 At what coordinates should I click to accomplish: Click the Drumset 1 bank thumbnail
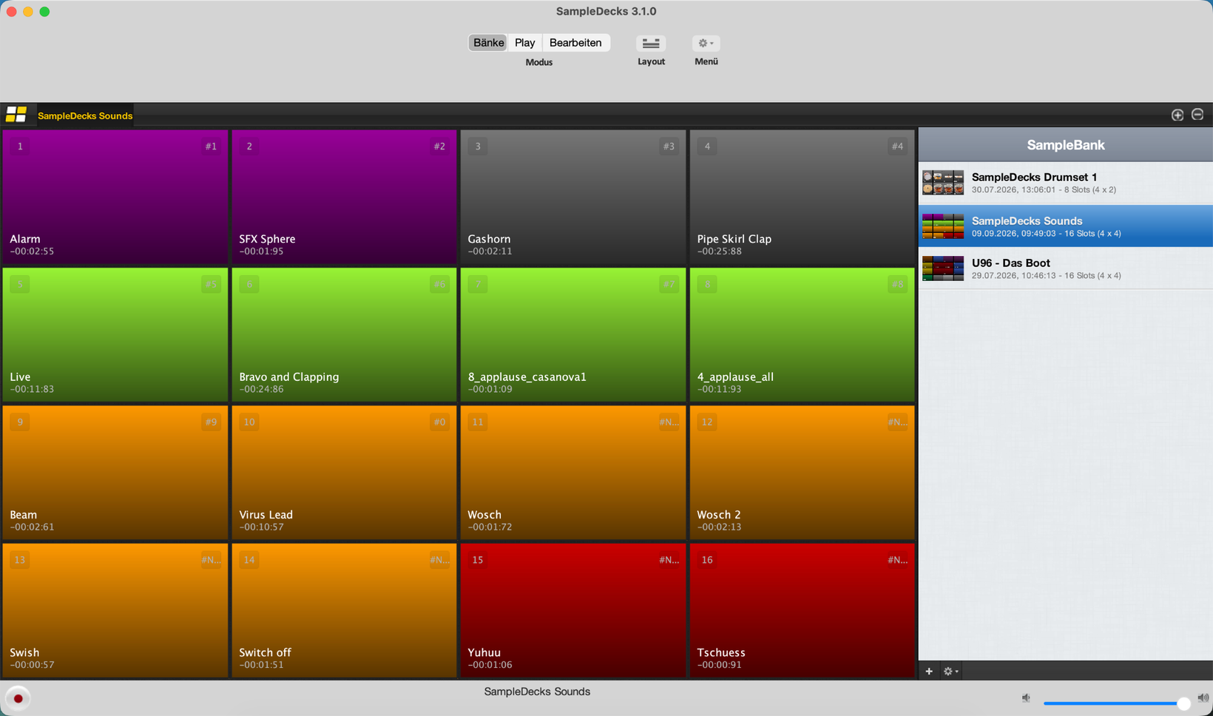(943, 183)
